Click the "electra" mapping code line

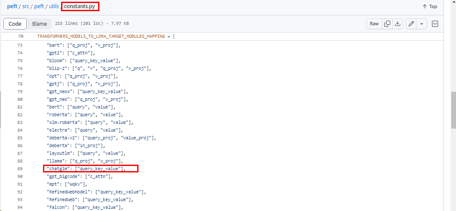(85, 130)
